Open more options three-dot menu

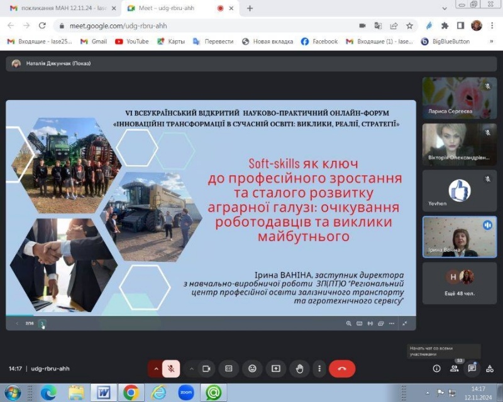(x=319, y=369)
